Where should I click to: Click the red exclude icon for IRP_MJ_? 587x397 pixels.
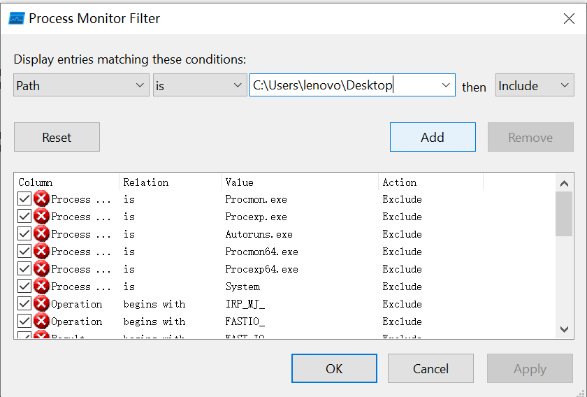(42, 304)
